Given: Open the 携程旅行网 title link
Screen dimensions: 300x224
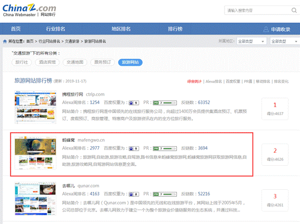Looking at the screenshot, I should pyautogui.click(x=73, y=95).
